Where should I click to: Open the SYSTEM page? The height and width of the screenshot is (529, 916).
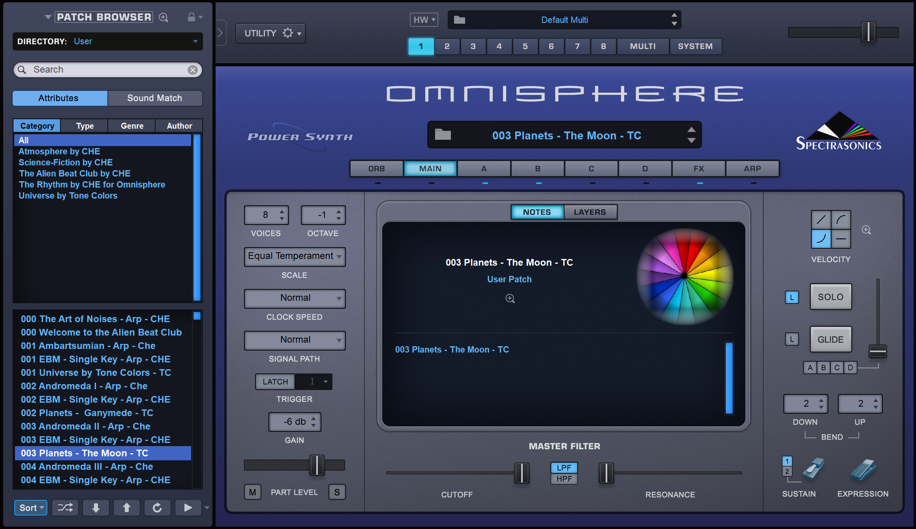696,46
